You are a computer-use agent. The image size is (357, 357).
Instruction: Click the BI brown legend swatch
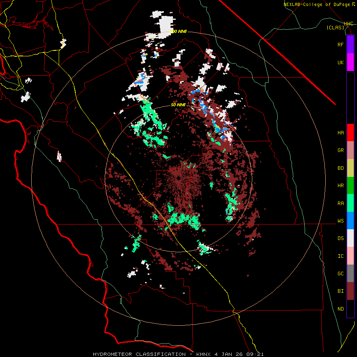click(x=350, y=291)
